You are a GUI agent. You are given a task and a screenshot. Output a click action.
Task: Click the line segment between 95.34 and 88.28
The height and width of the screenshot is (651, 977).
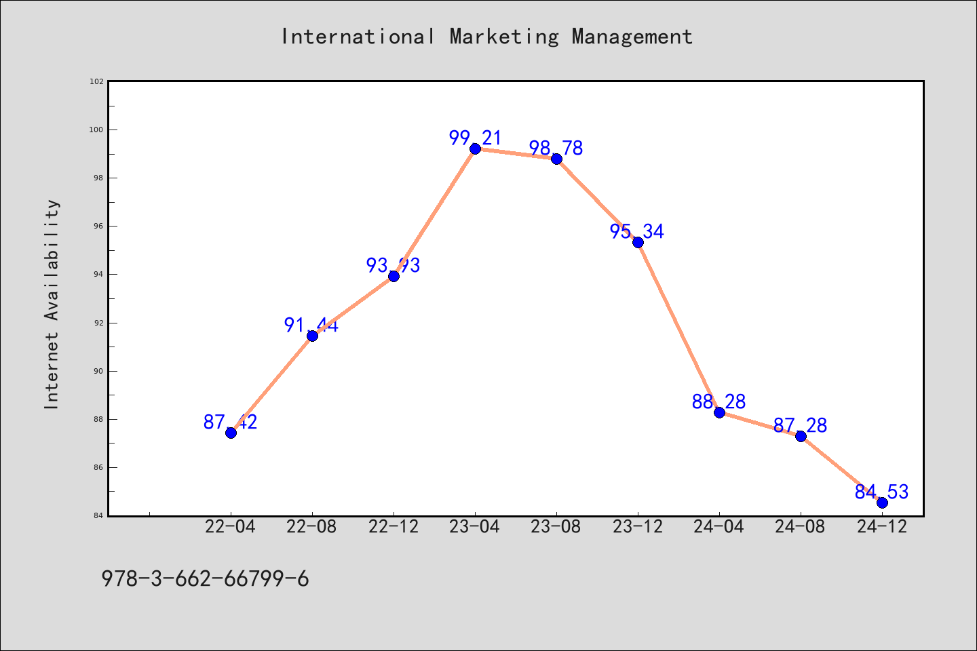click(x=678, y=327)
